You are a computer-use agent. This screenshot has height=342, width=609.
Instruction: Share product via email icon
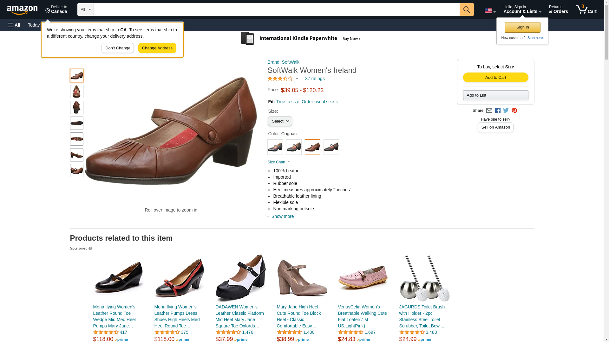point(489,111)
